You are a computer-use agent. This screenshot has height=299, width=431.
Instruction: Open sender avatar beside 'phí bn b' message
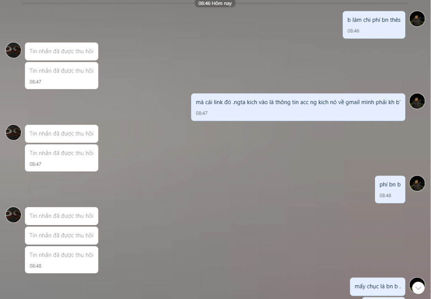pyautogui.click(x=417, y=183)
